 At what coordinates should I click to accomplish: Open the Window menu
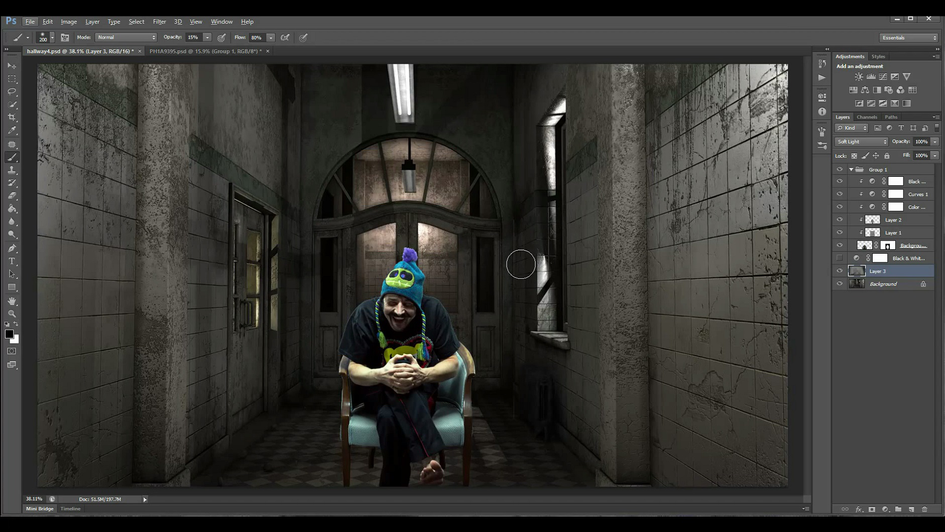(221, 22)
